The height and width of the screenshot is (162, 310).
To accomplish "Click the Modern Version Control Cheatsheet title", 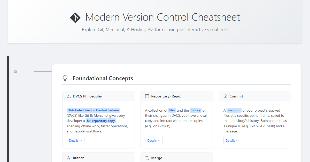I will 163,17.
